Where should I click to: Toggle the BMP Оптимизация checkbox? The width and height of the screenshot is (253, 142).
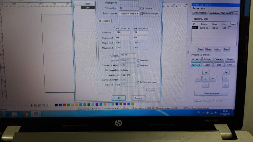[x=138, y=82]
